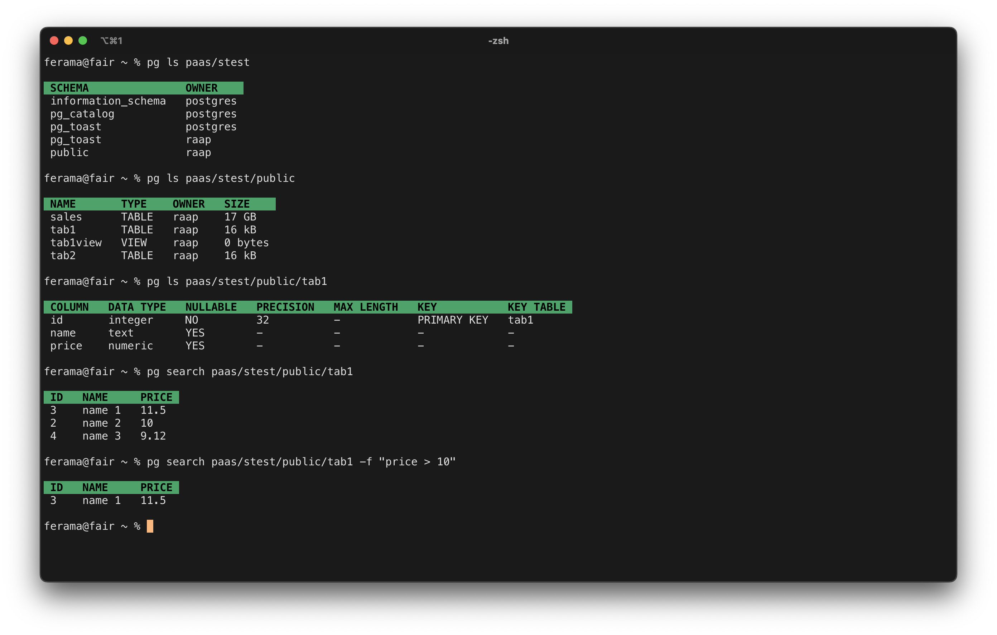Click the tab1view VIEW row

tap(76, 243)
